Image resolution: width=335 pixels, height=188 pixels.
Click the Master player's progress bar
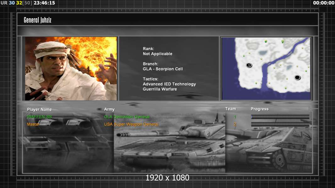coord(280,124)
